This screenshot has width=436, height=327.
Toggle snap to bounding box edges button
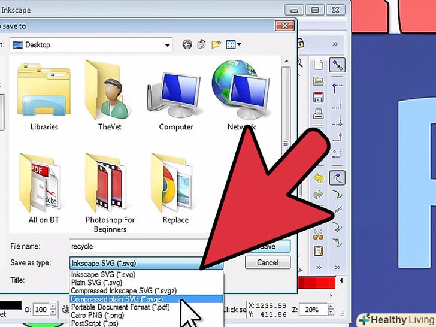tap(337, 105)
